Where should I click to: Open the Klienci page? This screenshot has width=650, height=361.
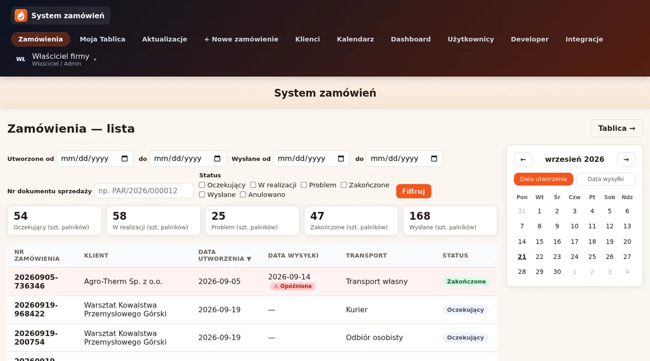pyautogui.click(x=308, y=39)
